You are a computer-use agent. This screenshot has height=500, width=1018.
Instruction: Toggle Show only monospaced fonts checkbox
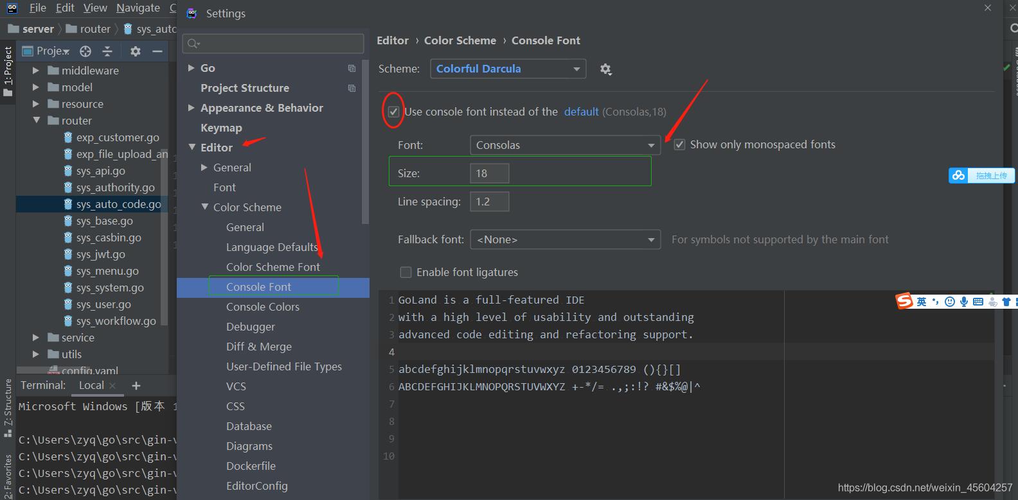pos(679,145)
